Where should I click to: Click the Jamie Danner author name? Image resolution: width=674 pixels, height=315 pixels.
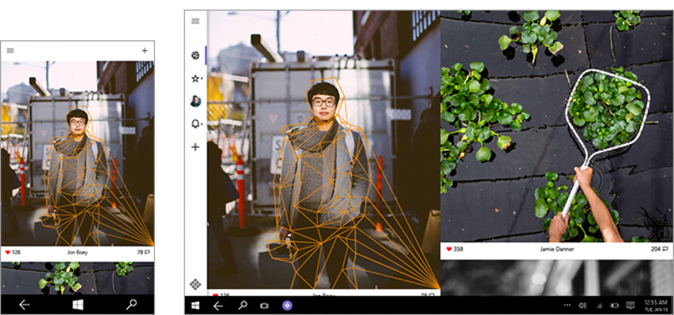[x=558, y=248]
